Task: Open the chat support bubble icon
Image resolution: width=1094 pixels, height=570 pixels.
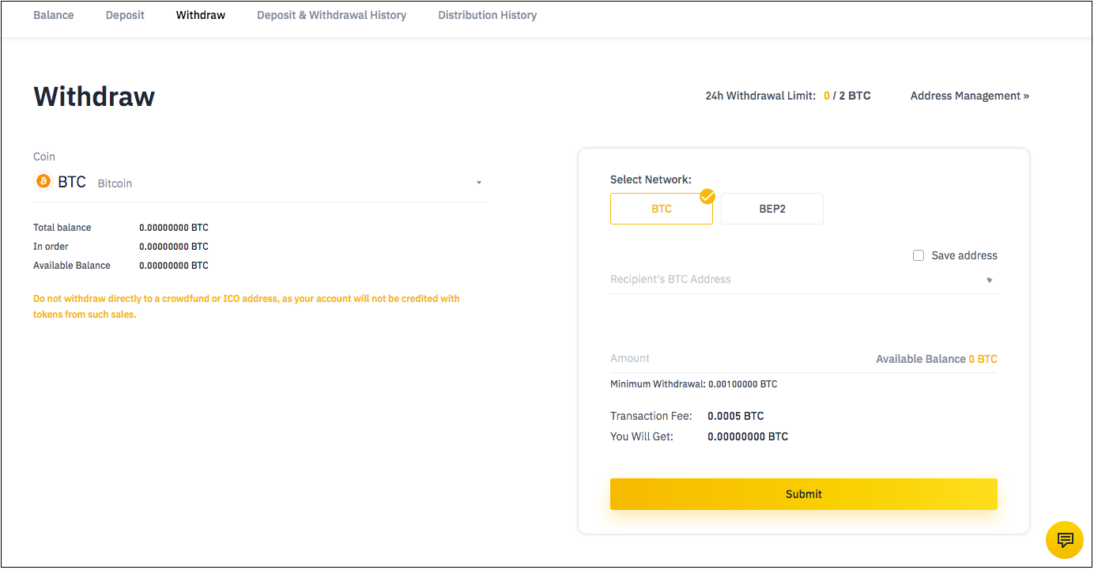Action: coord(1065,540)
